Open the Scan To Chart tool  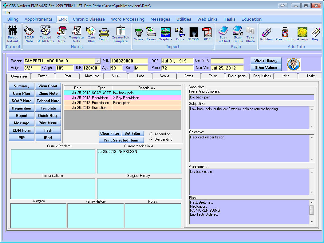click(223, 34)
